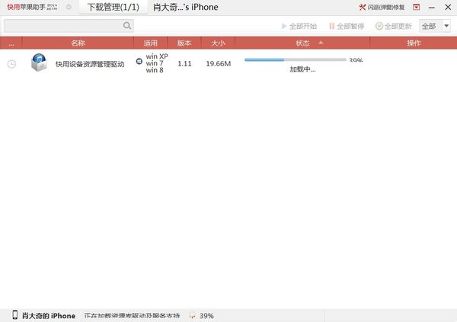Screen dimensions: 457x322
Task: Click the sort arrow in 状态 header
Action: (x=321, y=43)
